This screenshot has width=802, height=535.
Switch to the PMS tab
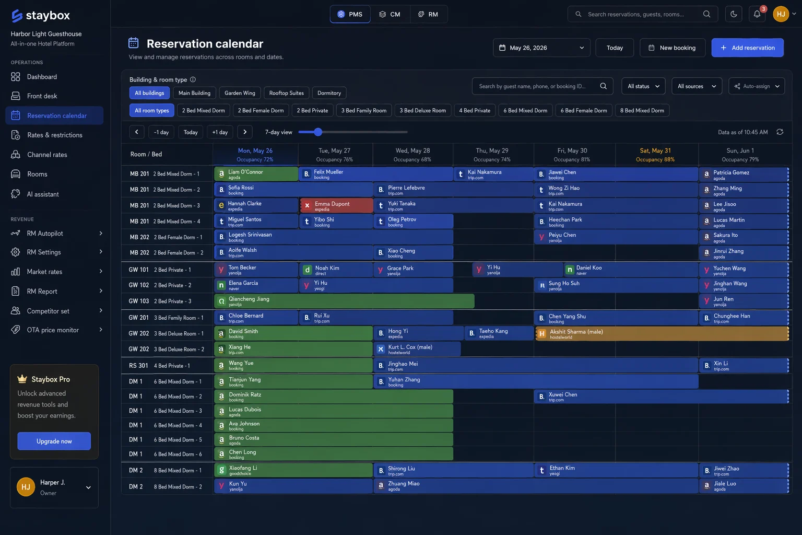click(x=350, y=14)
